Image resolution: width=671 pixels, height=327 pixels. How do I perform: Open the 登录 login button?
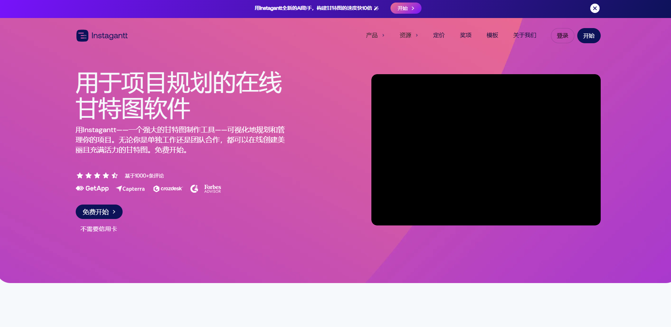point(562,35)
